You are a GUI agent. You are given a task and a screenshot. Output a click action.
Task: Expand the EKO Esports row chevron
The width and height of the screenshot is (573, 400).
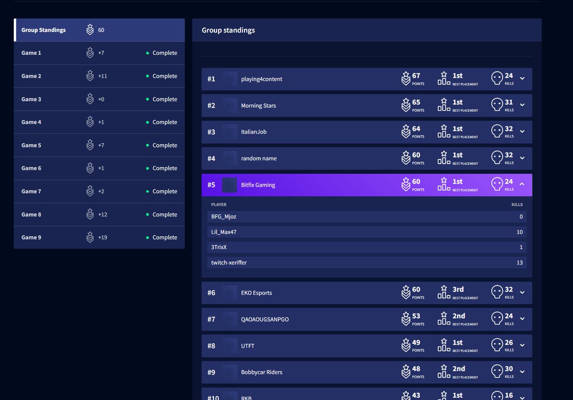click(x=522, y=293)
